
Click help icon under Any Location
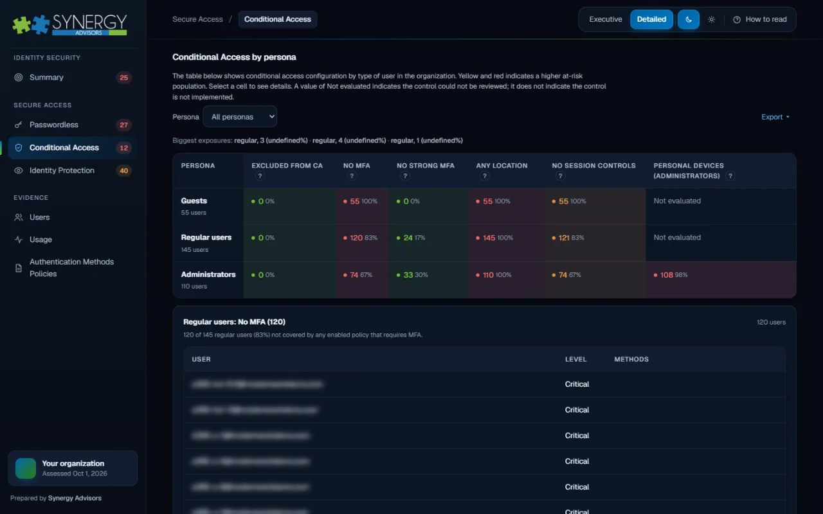tap(485, 176)
